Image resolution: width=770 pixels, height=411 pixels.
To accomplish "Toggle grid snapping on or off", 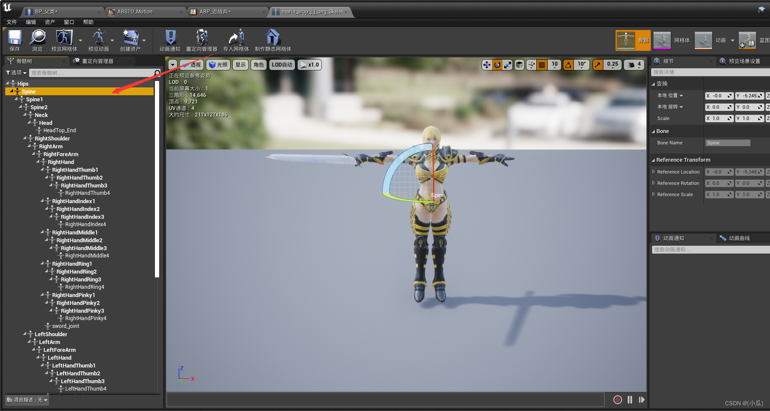I will tap(542, 65).
